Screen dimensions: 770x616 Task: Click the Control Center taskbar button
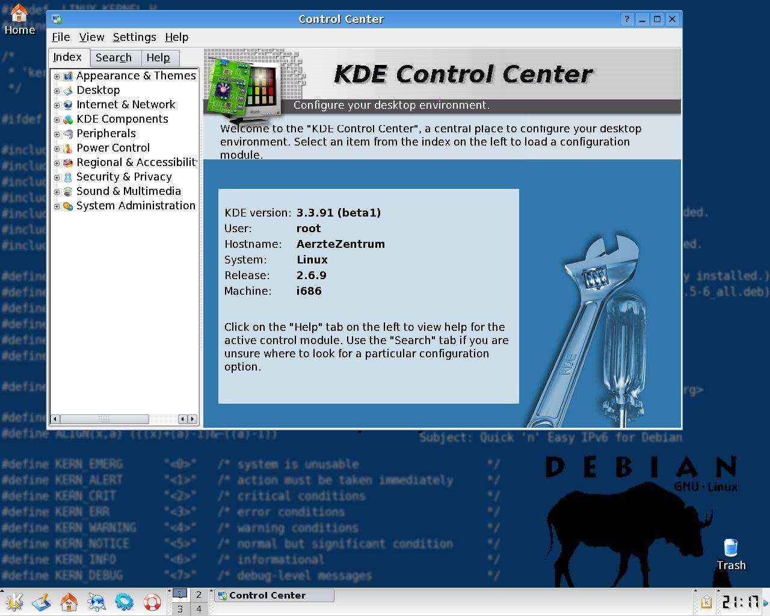pyautogui.click(x=274, y=596)
